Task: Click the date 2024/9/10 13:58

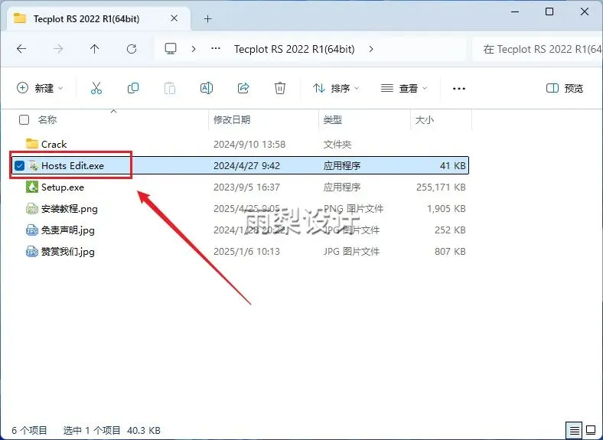Action: 249,144
